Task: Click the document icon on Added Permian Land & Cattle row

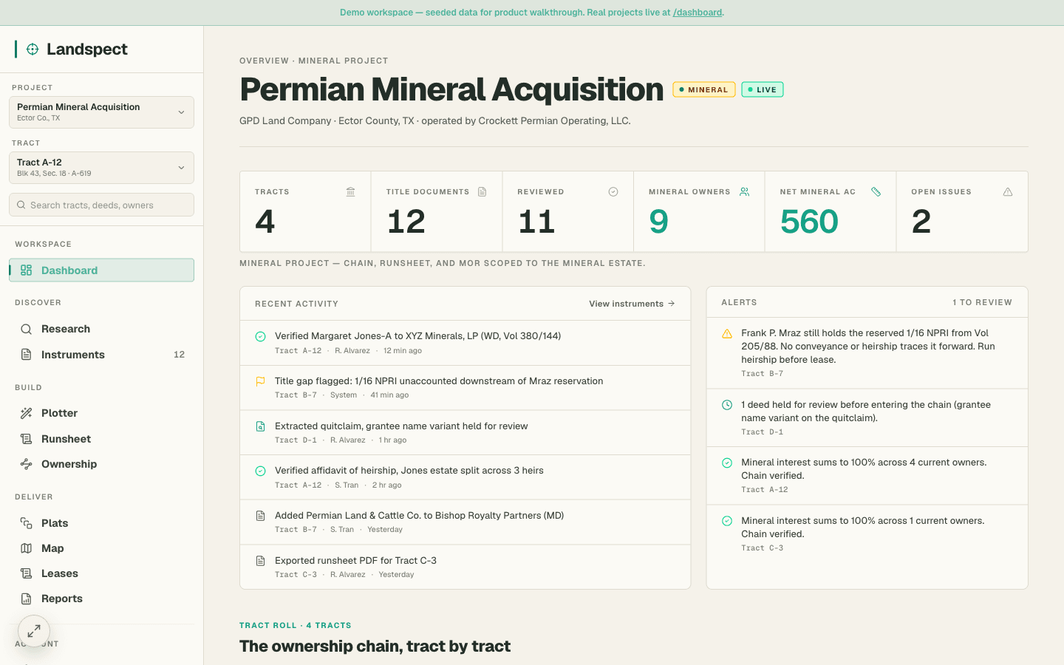Action: pos(260,516)
